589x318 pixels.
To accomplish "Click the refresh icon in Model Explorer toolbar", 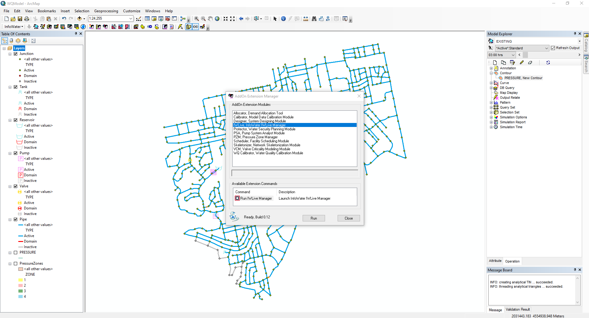I will 548,62.
